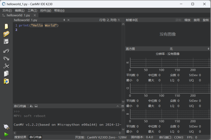Click the 分辨率 - 没有图像 label

click(x=168, y=54)
